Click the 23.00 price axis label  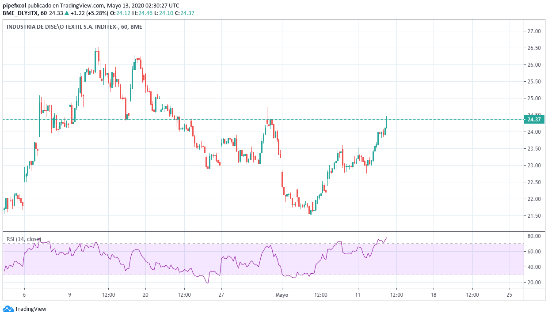[534, 166]
